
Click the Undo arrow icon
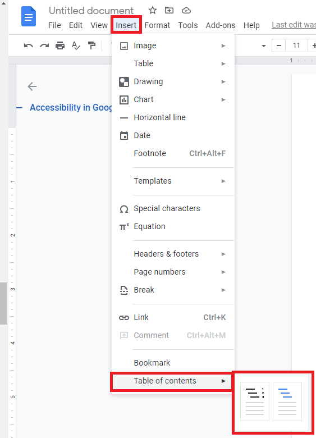29,45
